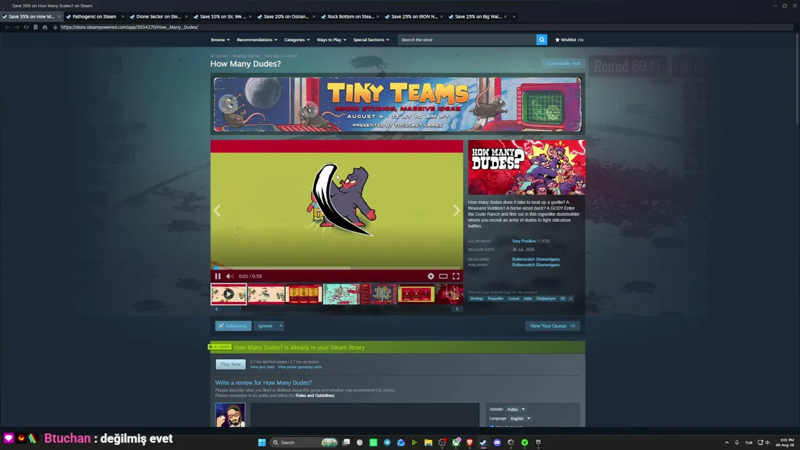Go back using browser back arrow

tap(7, 27)
